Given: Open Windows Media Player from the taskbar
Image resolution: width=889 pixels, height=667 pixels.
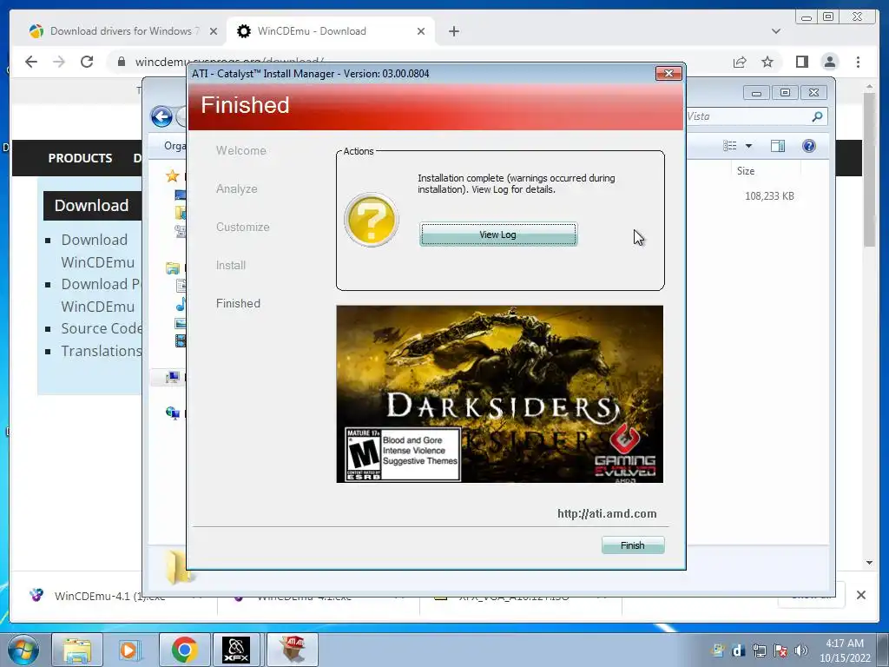Looking at the screenshot, I should pos(130,650).
